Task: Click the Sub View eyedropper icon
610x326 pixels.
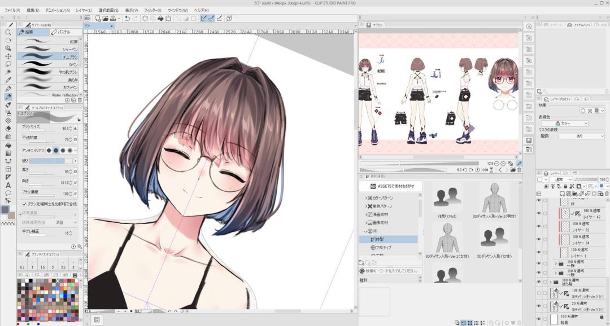Action: [x=519, y=164]
